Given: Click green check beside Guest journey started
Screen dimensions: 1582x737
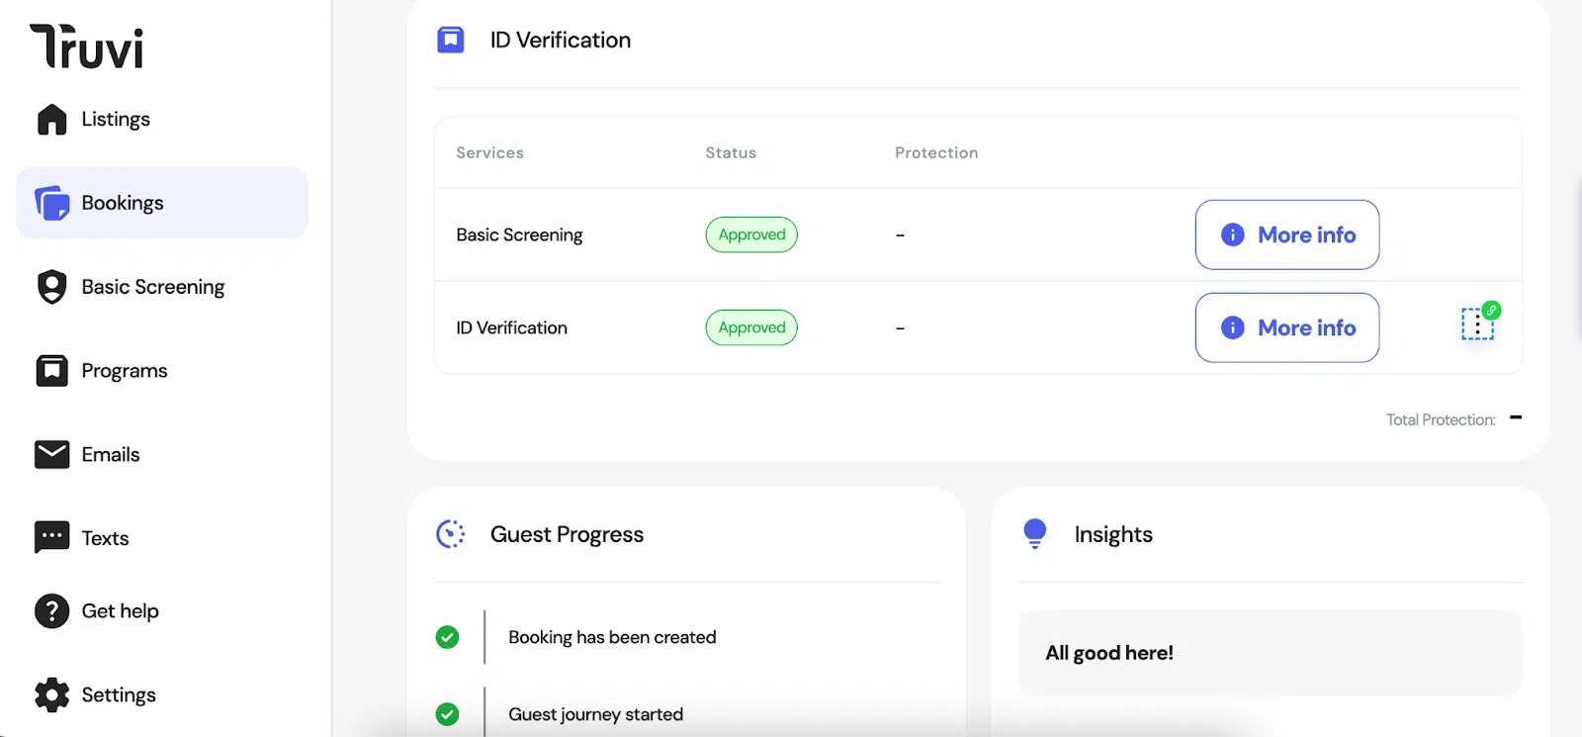Looking at the screenshot, I should click(x=447, y=714).
